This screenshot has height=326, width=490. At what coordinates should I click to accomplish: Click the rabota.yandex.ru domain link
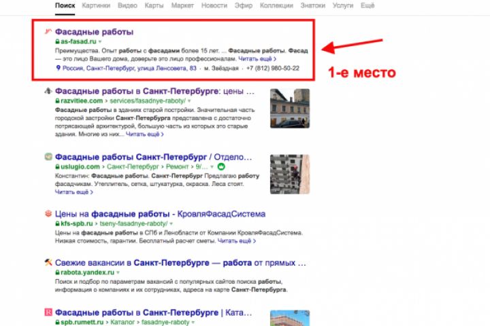tap(88, 272)
